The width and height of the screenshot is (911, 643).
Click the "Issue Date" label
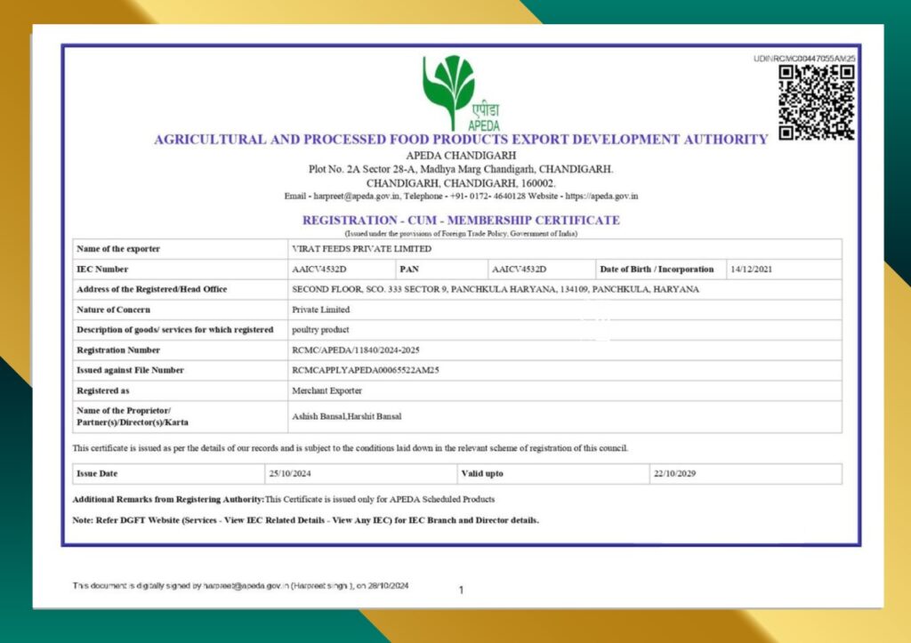[97, 473]
